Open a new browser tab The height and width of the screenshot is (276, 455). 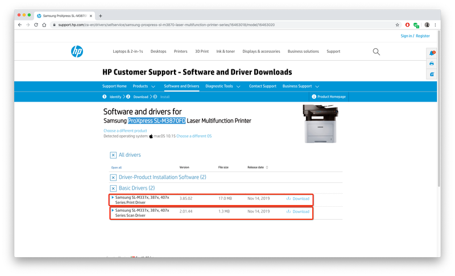(x=101, y=16)
